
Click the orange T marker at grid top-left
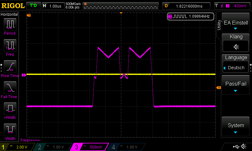(29, 15)
